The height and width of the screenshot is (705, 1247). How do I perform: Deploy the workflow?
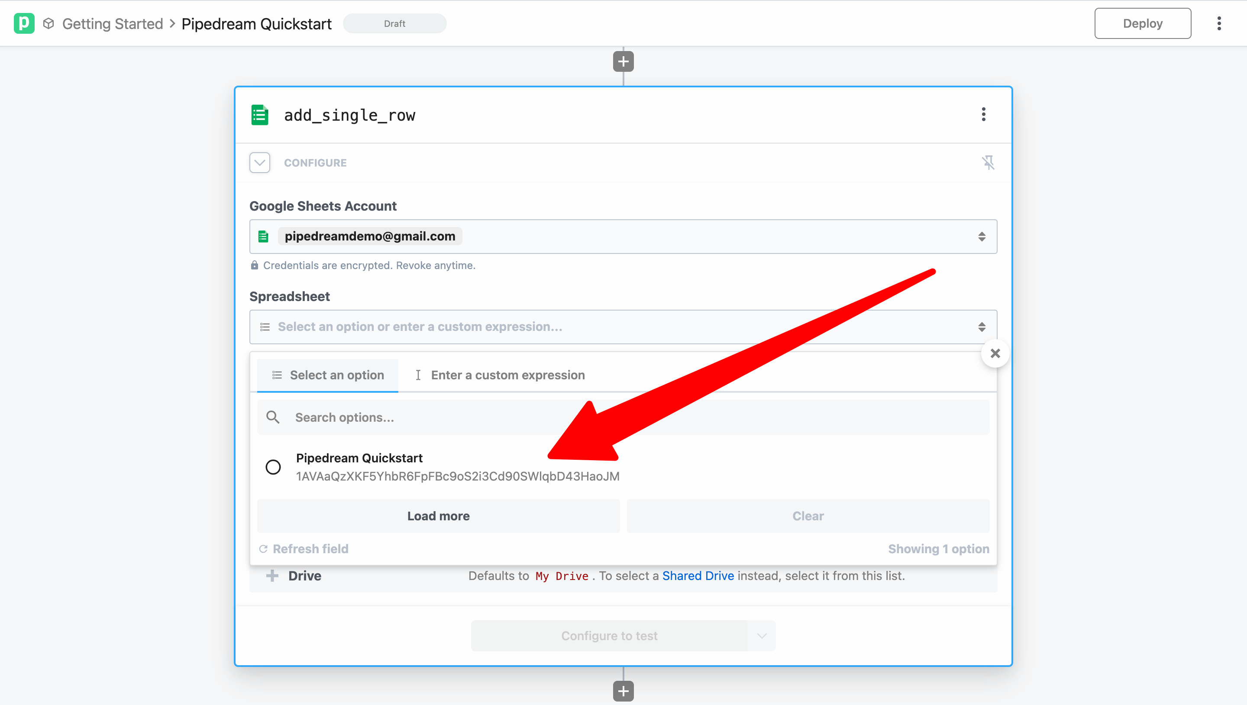(x=1142, y=23)
